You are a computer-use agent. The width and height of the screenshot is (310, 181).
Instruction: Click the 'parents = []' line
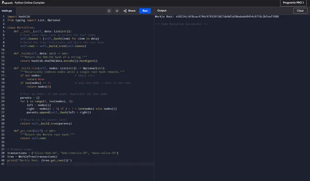pyautogui.click(x=30, y=98)
